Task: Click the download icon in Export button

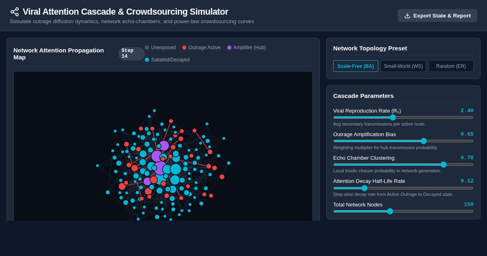Action: 407,15
